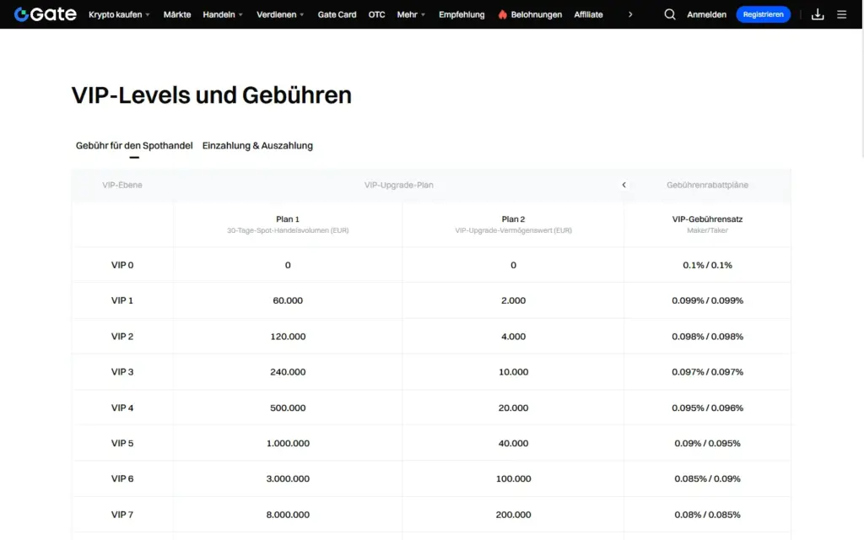Click the 4.000 asset value cell
Screen dimensions: 864x540
[x=513, y=336]
